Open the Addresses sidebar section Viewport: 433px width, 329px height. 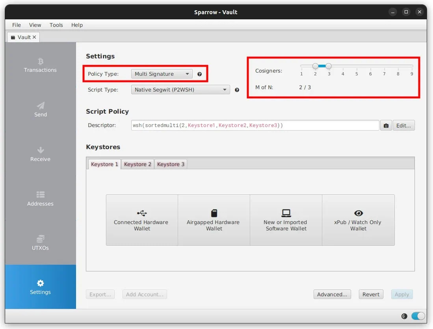pyautogui.click(x=40, y=198)
